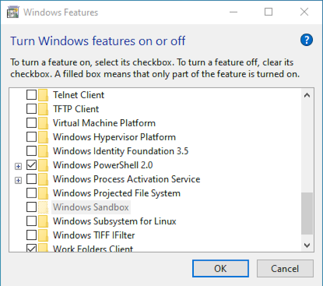Screen dimensions: 323x286
Task: Click the blue help question mark icon
Action: point(306,40)
